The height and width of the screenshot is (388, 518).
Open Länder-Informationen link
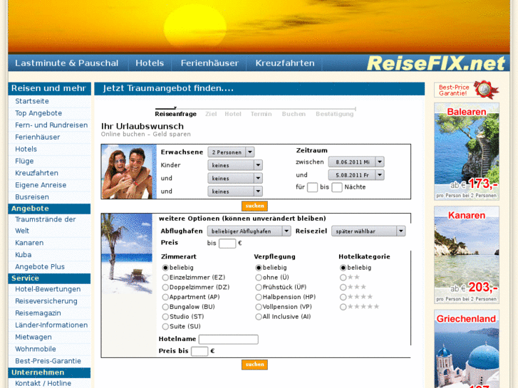click(51, 325)
